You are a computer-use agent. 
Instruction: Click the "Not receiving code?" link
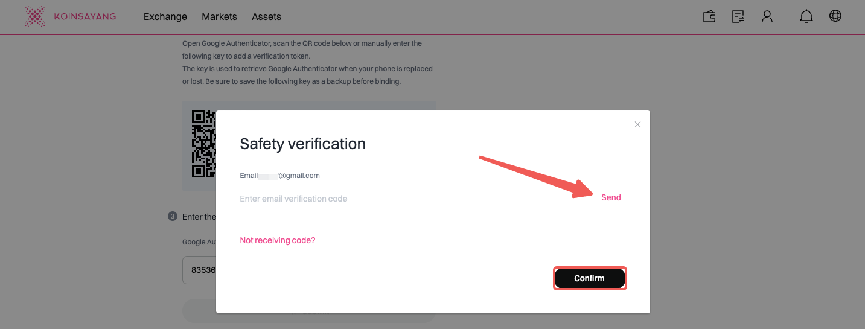click(278, 240)
